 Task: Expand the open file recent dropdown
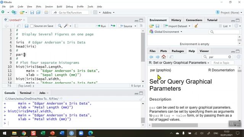point(26,13)
